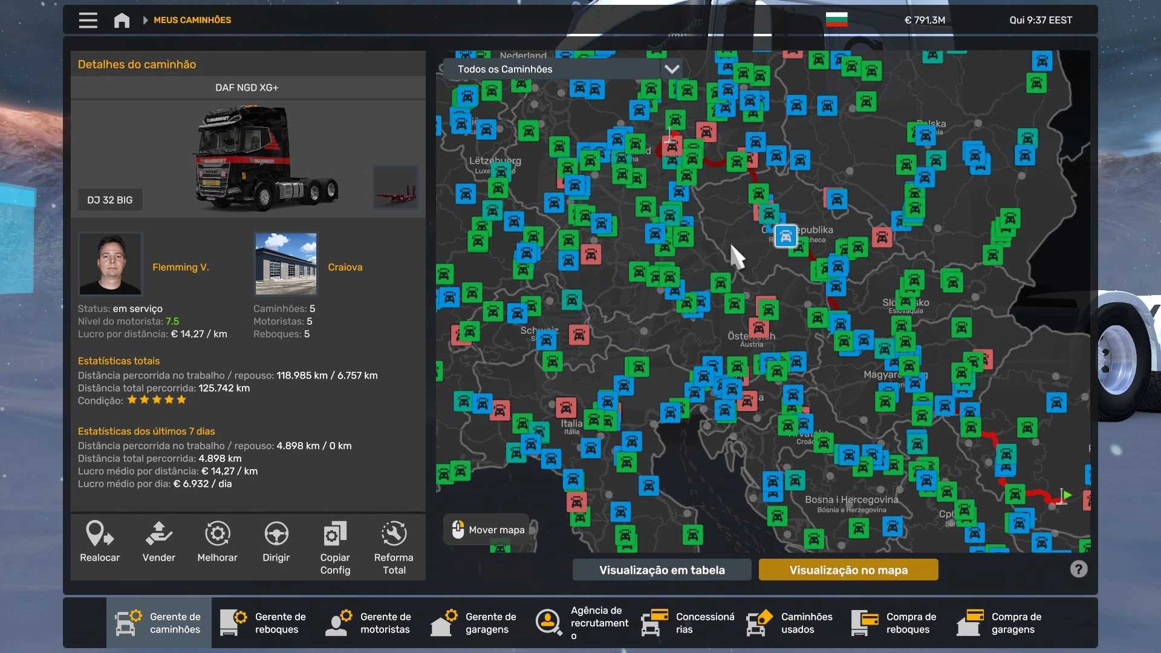Click driver Flemming V. name link
The height and width of the screenshot is (653, 1161).
pos(180,267)
